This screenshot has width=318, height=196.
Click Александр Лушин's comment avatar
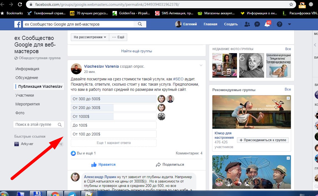pyautogui.click(x=75, y=177)
